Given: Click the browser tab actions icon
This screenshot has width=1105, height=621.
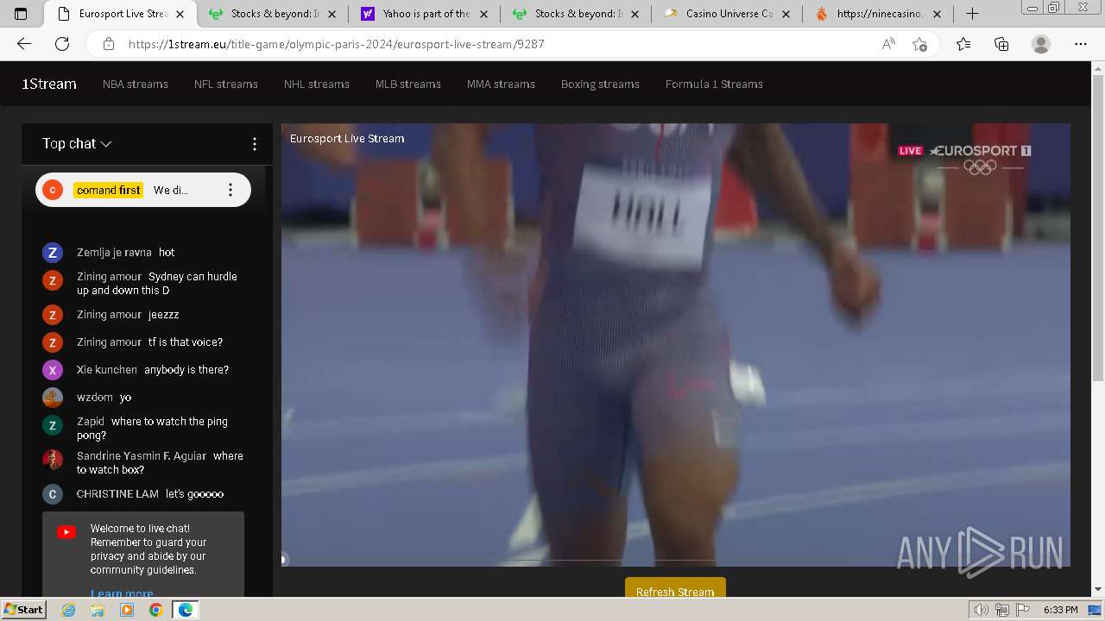Looking at the screenshot, I should [x=21, y=14].
